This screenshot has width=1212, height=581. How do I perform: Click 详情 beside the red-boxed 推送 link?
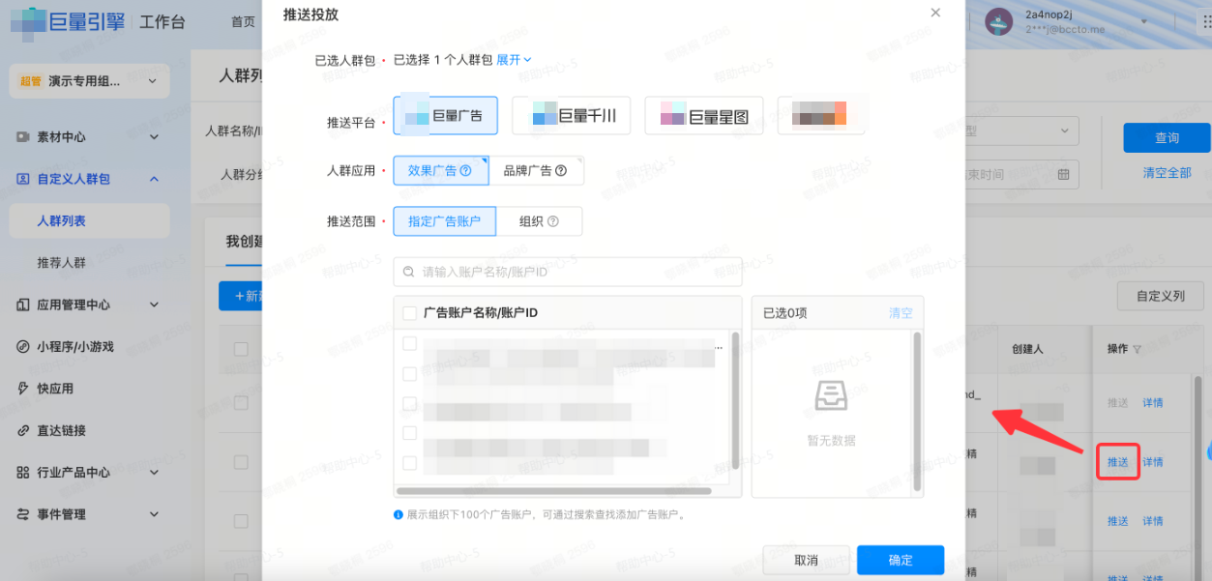(x=1153, y=462)
